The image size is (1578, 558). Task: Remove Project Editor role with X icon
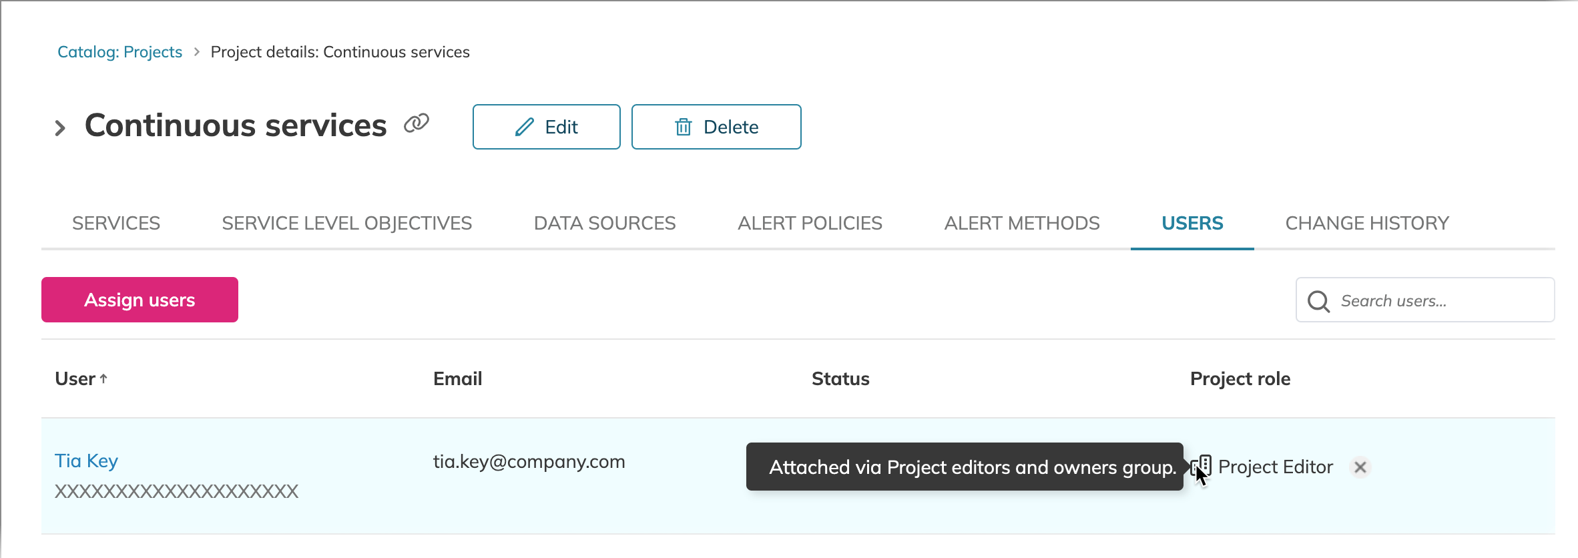tap(1360, 467)
